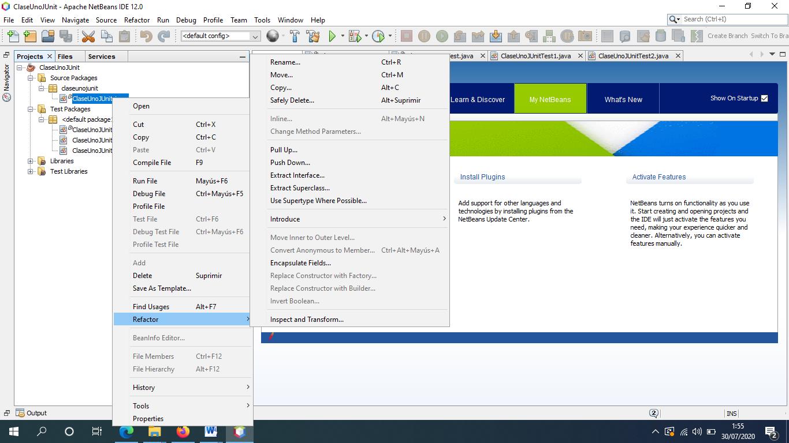789x443 pixels.
Task: Open the History submenu in context menu
Action: point(183,388)
